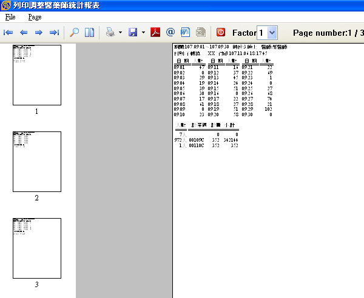The height and width of the screenshot is (298, 364).
Task: Select page 1 thumbnail
Action: tap(36, 75)
